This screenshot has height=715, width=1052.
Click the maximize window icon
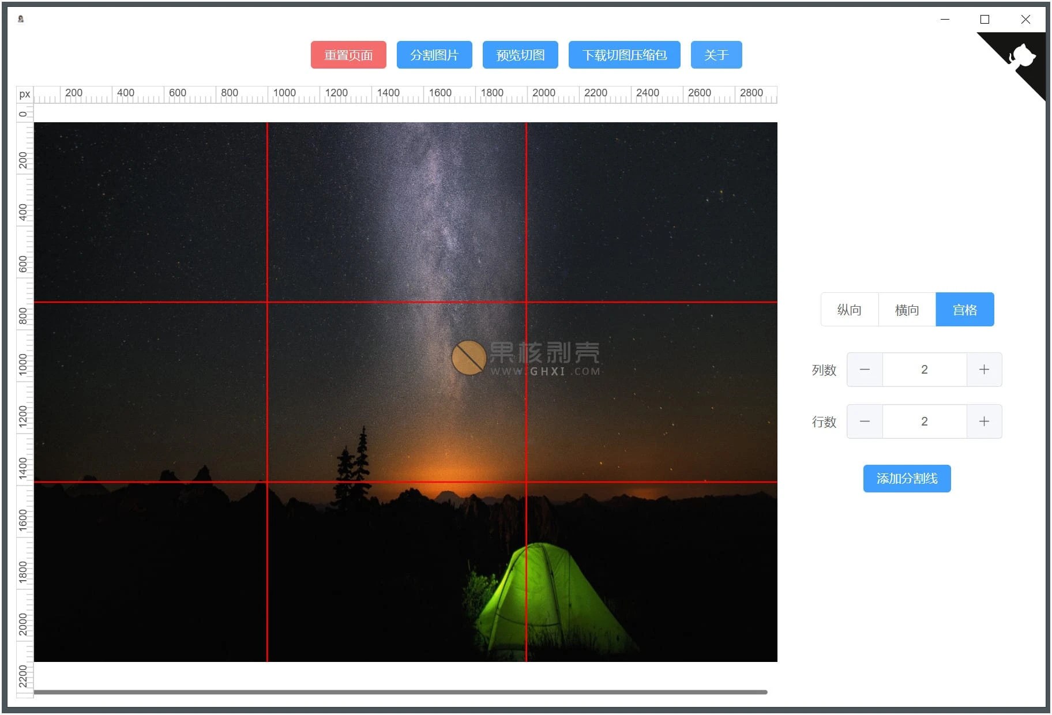click(x=985, y=19)
